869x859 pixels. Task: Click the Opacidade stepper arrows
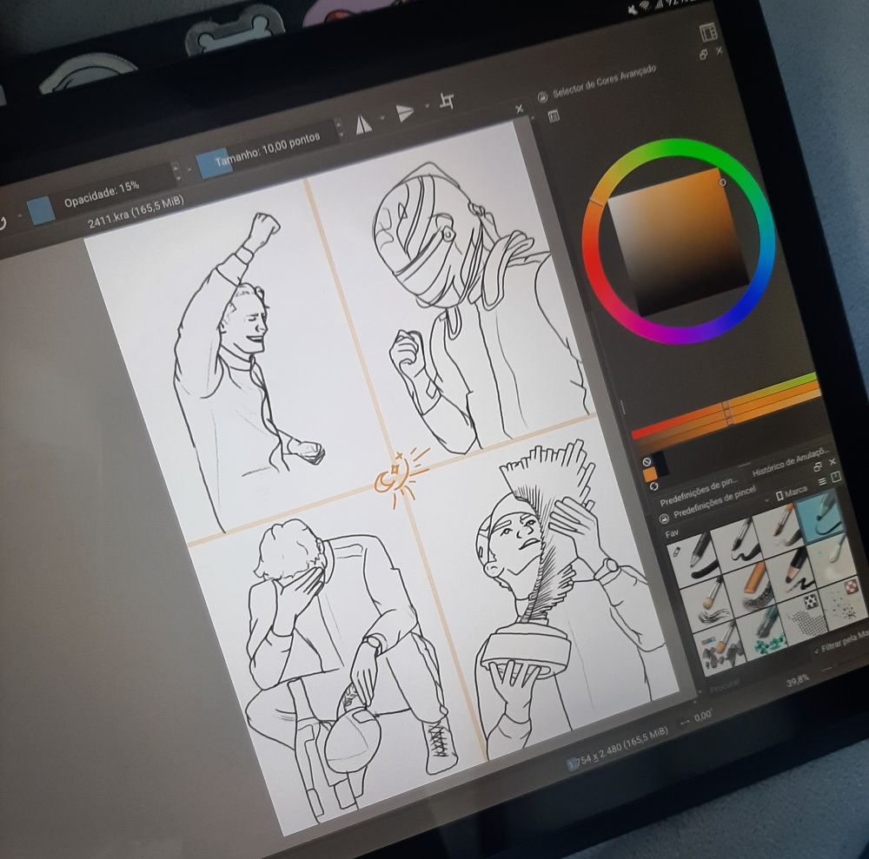(x=176, y=172)
